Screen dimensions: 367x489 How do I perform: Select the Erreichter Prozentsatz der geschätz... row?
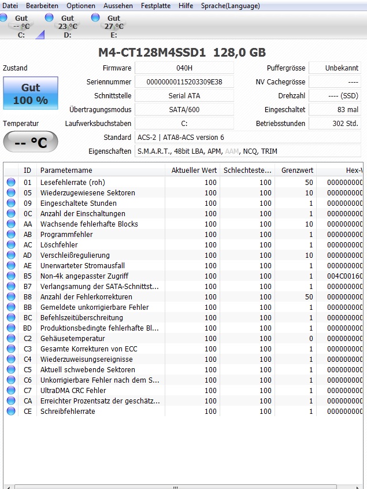[x=183, y=401]
